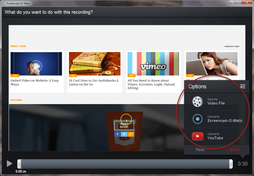Click the TECH tag on first article
This screenshot has width=254, height=176.
coord(15,76)
